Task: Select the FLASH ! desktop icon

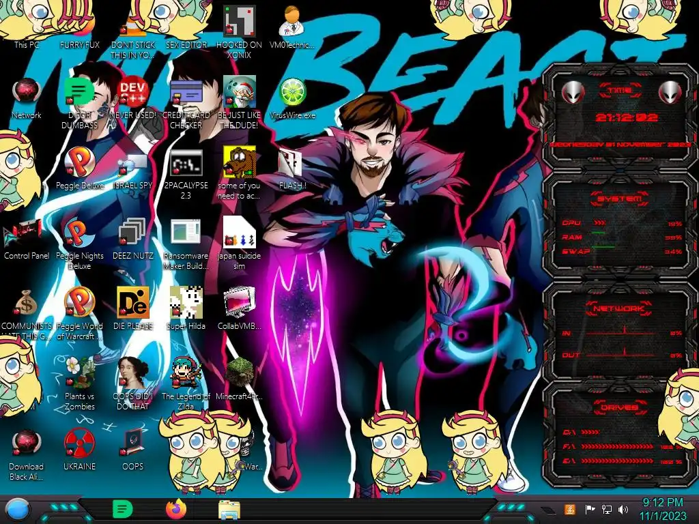Action: point(292,169)
